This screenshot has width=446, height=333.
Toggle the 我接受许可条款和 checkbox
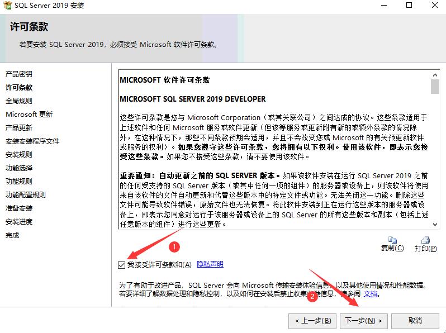121,265
